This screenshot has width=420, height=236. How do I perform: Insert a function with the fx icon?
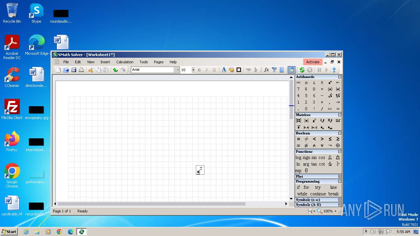coord(266,70)
